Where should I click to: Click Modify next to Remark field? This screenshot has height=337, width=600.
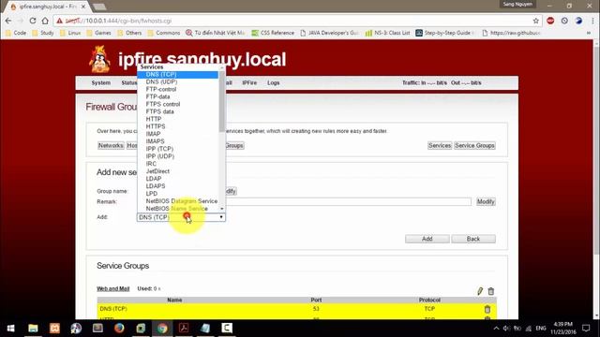[486, 201]
